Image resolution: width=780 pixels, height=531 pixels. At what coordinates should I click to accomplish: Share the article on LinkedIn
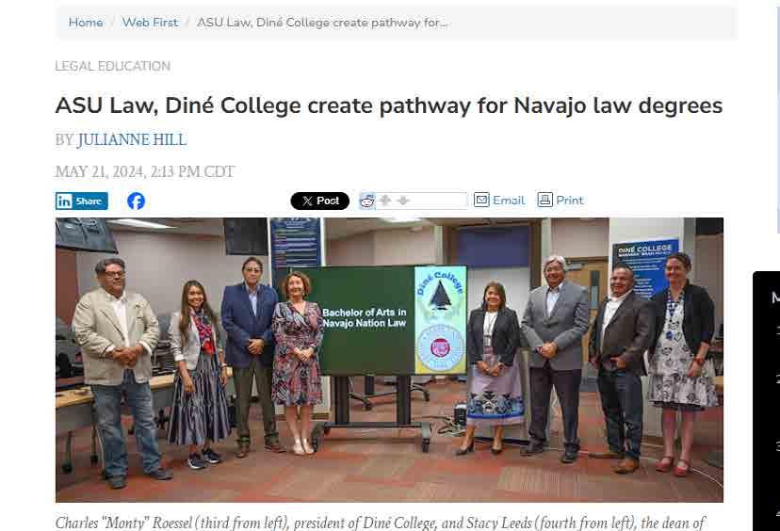(82, 201)
